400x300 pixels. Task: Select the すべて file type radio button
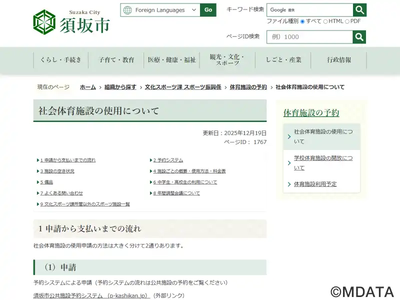tap(302, 21)
